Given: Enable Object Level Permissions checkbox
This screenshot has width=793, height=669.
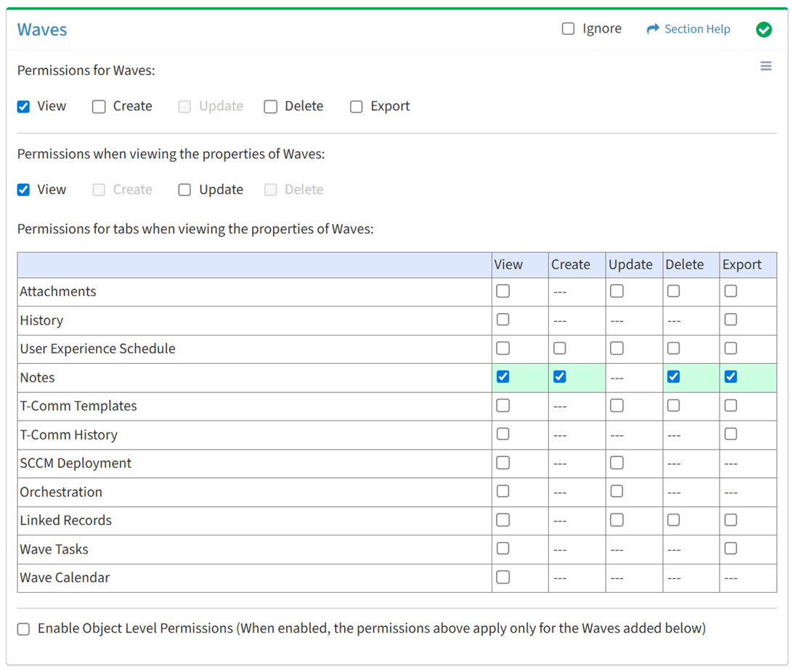Looking at the screenshot, I should point(24,629).
